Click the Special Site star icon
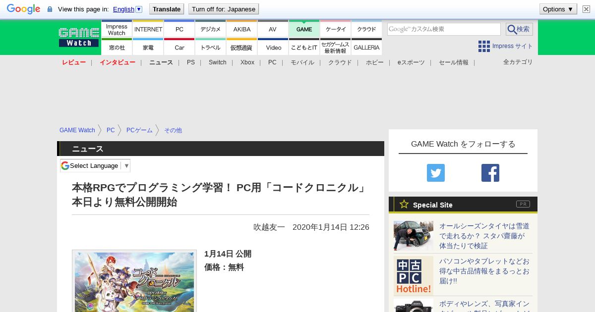The height and width of the screenshot is (312, 595). [x=404, y=204]
